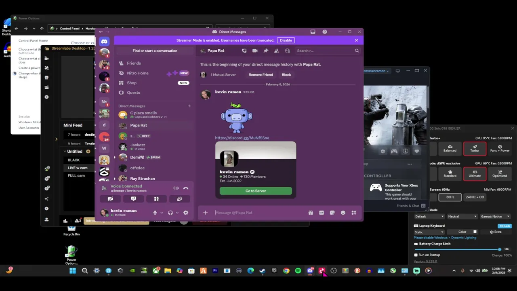This screenshot has height=291, width=517.
Task: Open Static keyboard lighting dropdown
Action: pyautogui.click(x=429, y=232)
